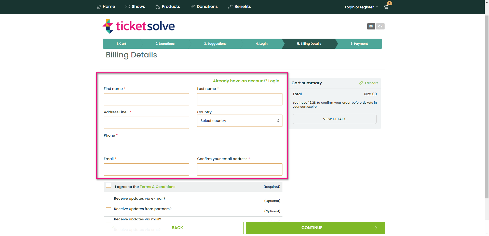The width and height of the screenshot is (489, 236).
Task: Expand the Login or register menu
Action: click(x=361, y=7)
